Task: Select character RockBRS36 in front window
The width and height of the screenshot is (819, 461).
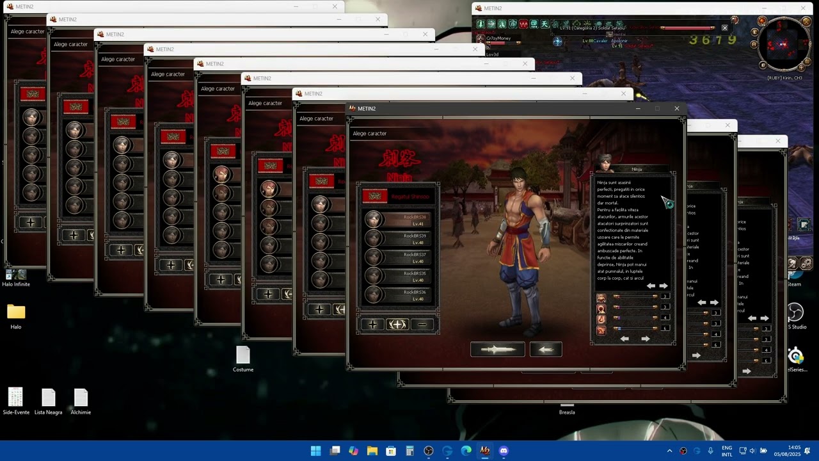Action: point(398,295)
